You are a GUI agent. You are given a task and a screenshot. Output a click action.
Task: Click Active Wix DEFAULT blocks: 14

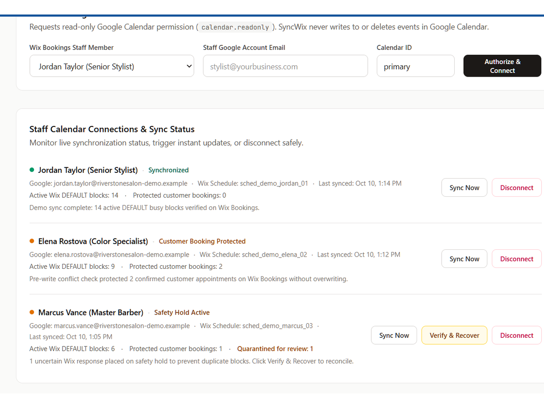click(74, 195)
